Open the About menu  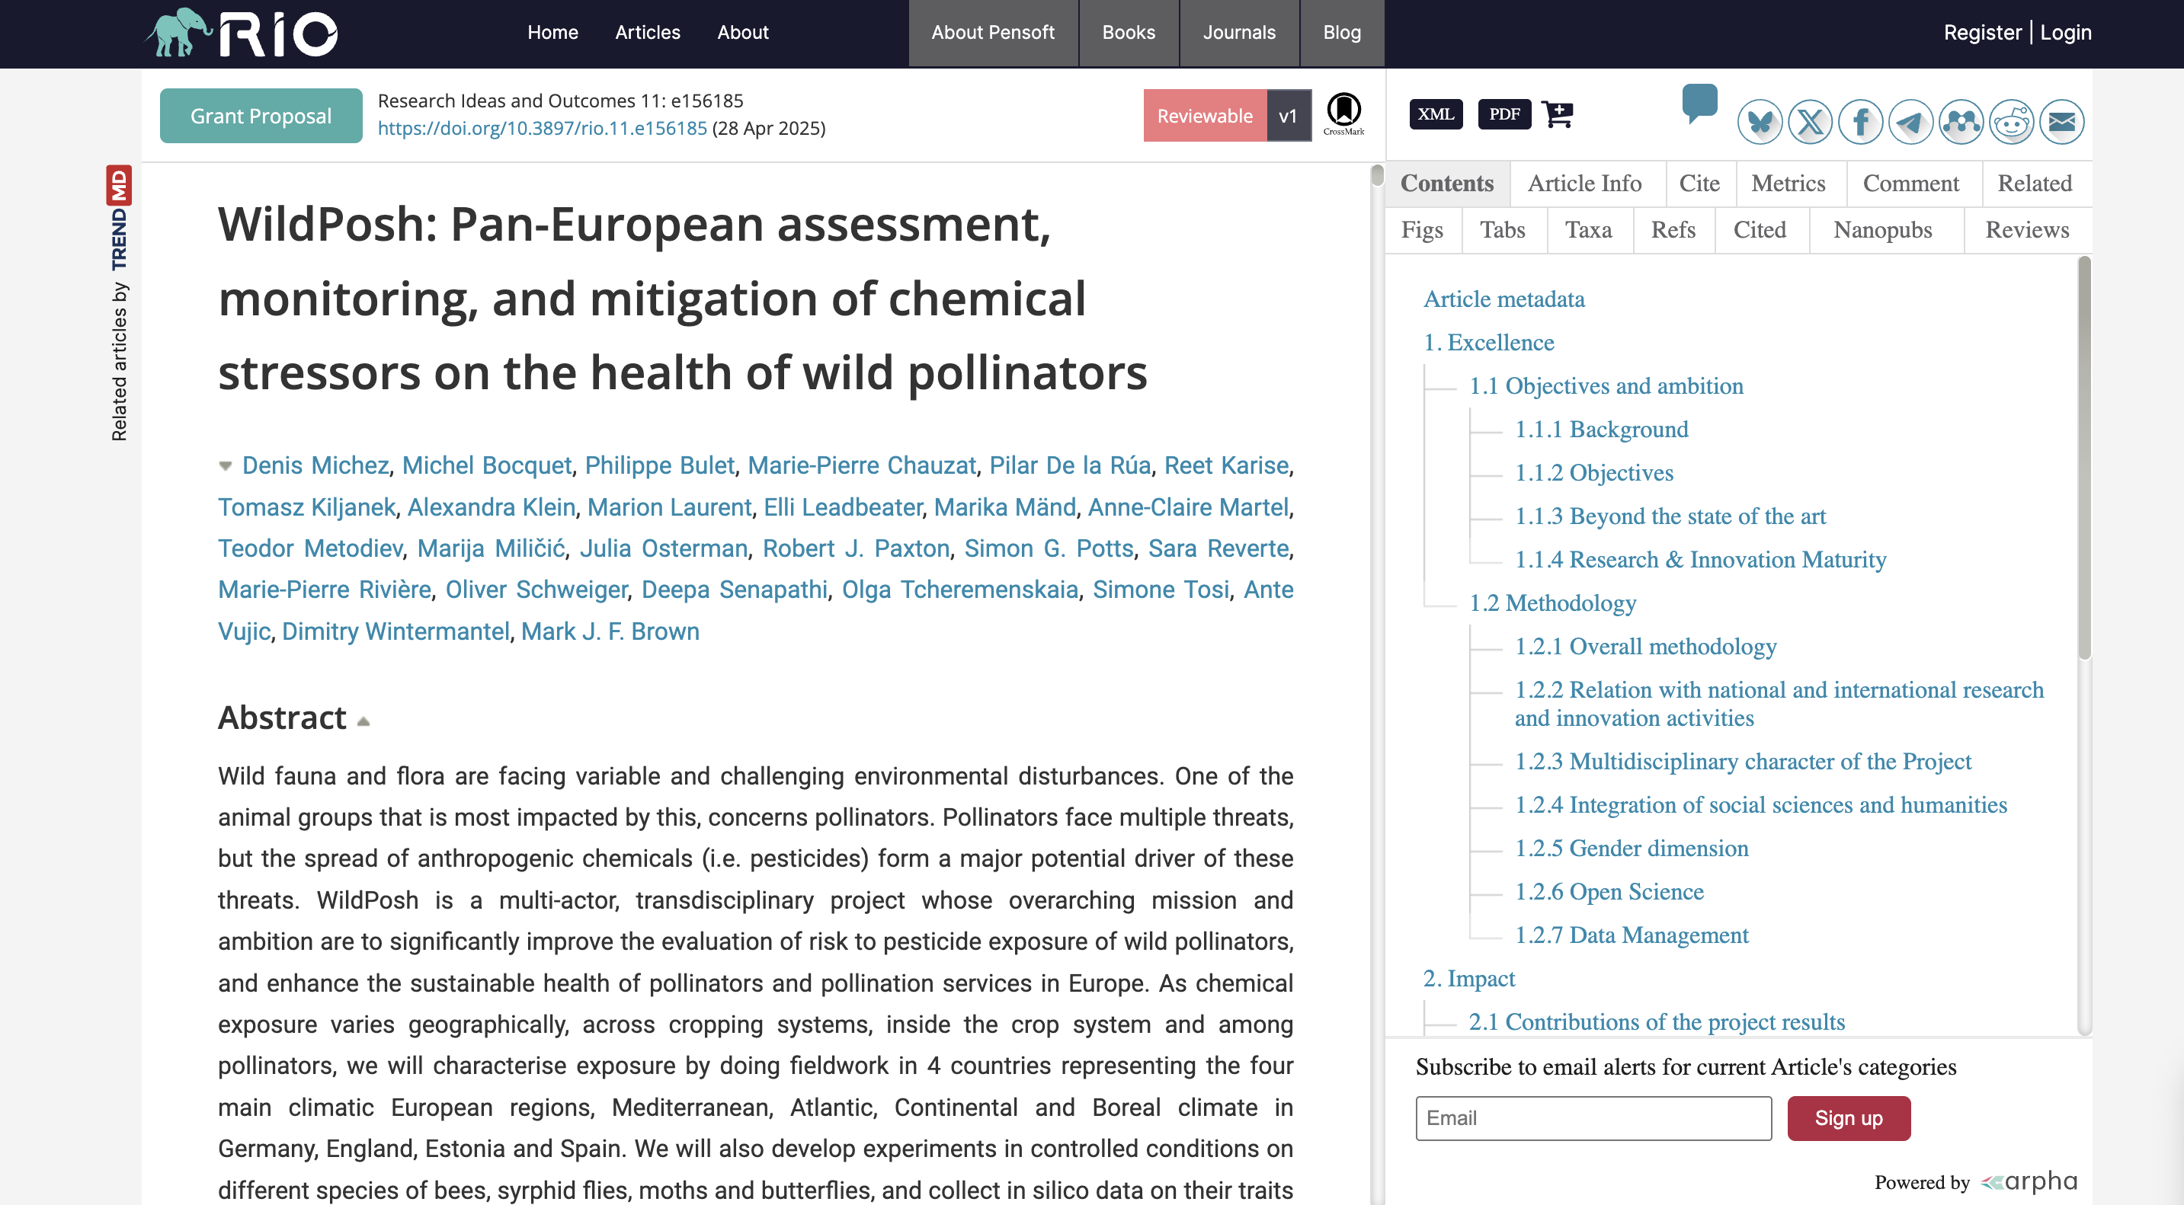pos(743,32)
